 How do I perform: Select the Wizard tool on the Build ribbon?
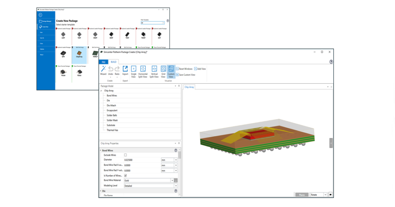pyautogui.click(x=104, y=69)
